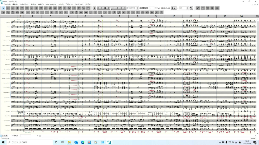Select the Staff tool
Image resolution: width=259 pixels, height=145 pixels.
tap(8, 8)
